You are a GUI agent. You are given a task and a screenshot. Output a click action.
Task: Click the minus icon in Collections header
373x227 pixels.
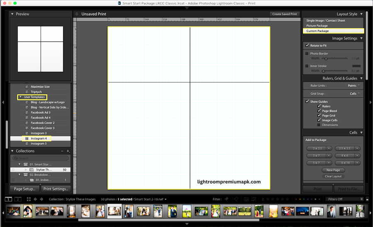click(62, 151)
